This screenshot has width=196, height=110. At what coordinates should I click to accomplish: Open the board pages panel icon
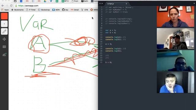[x=4, y=47]
